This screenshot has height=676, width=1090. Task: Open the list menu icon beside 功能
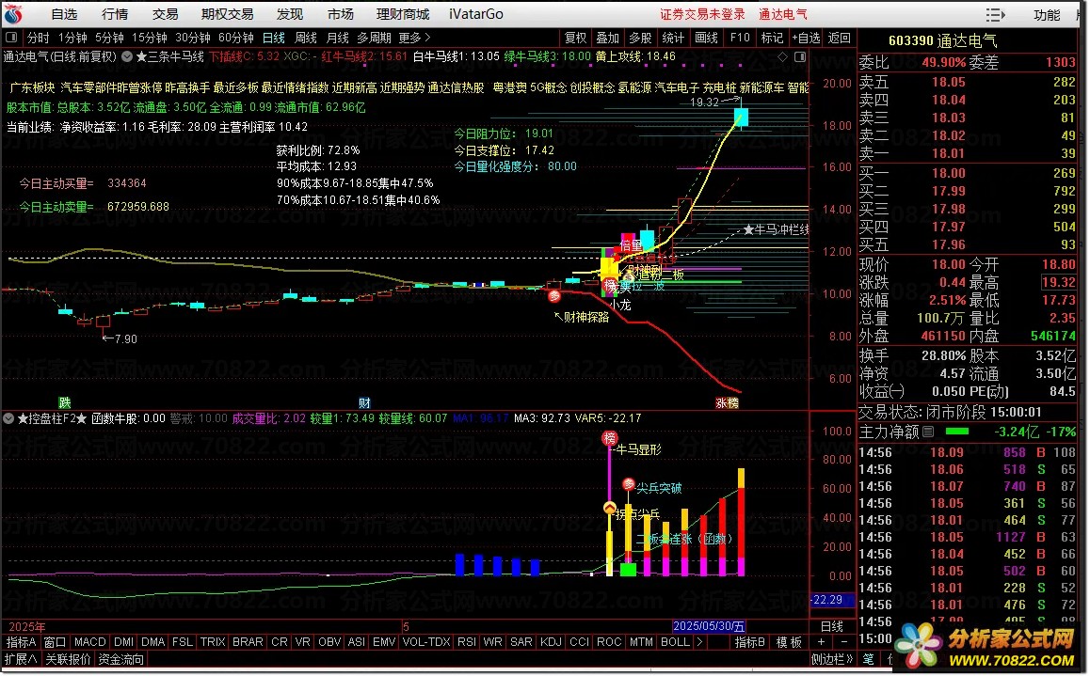pos(996,15)
